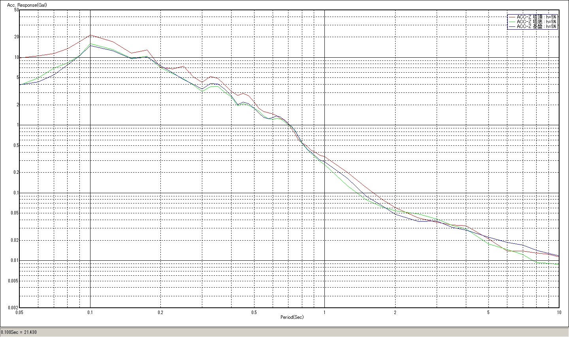Click the green line swatch in legend
The image size is (569, 337).
coord(512,22)
